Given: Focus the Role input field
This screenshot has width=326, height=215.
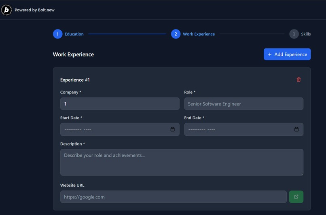Looking at the screenshot, I should coord(243,103).
